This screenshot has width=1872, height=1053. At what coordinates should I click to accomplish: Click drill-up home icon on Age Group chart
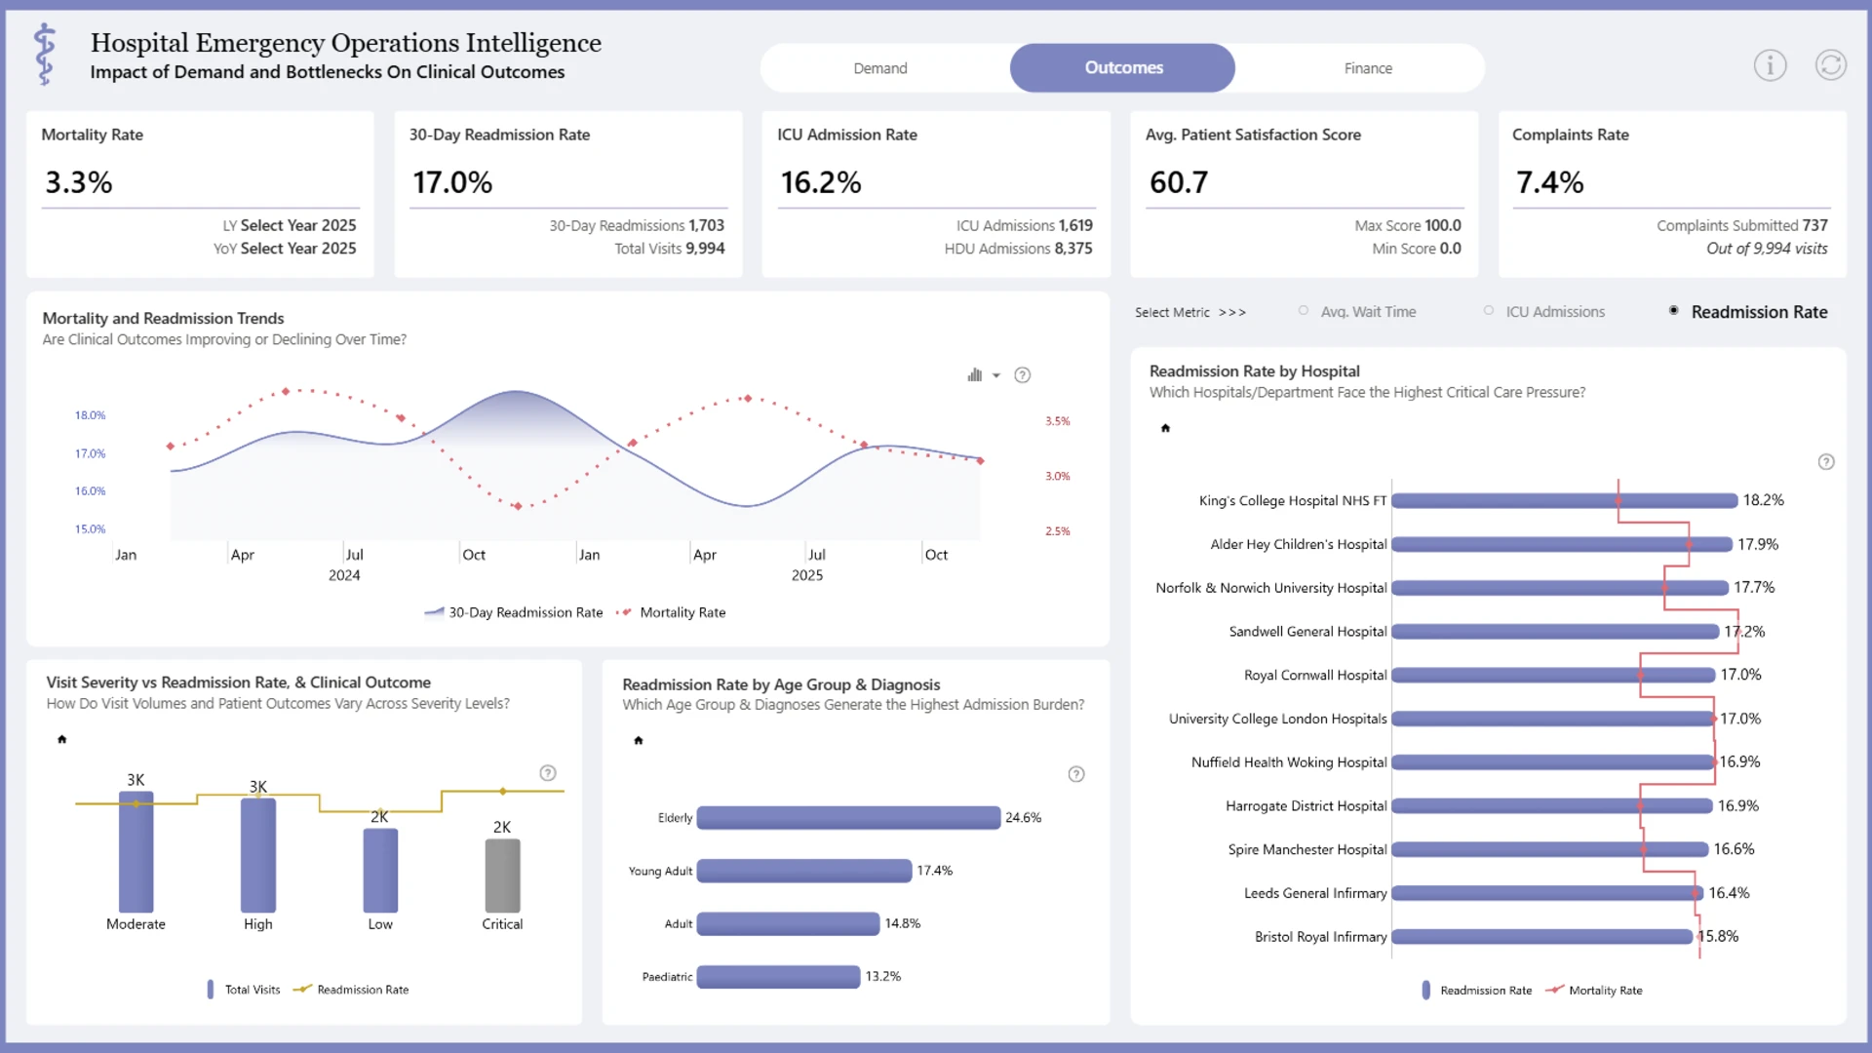click(639, 741)
